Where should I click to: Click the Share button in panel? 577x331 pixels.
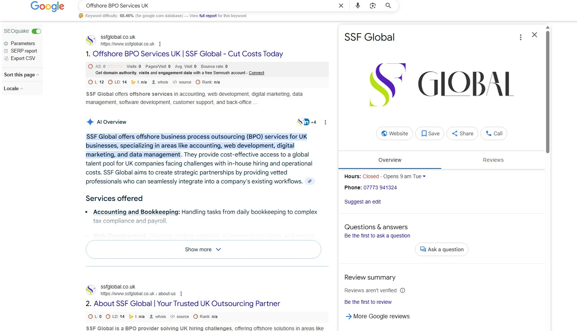[x=462, y=133]
